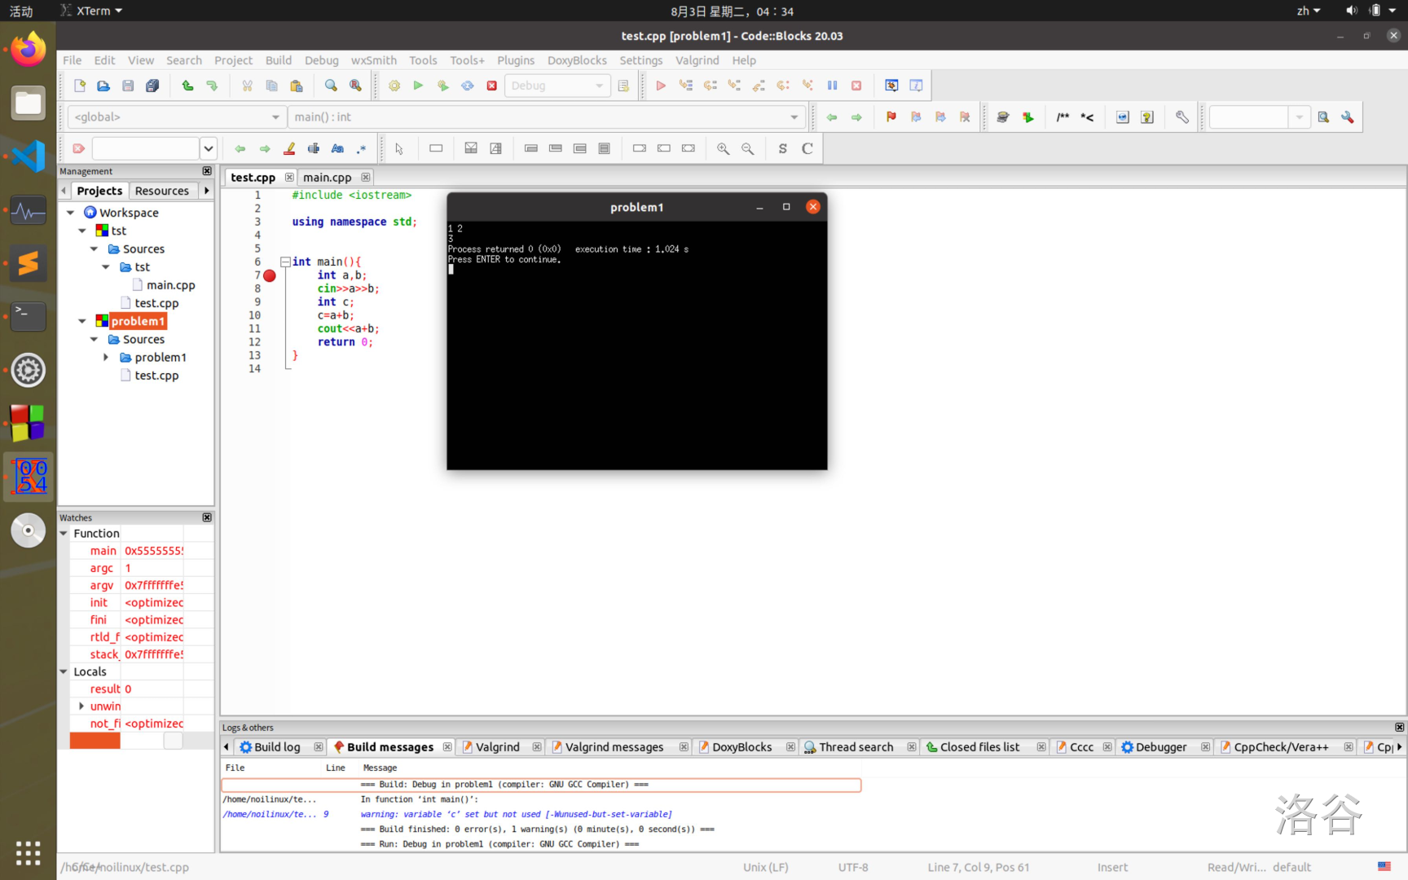Open the Debug menu
Image resolution: width=1408 pixels, height=880 pixels.
point(321,60)
